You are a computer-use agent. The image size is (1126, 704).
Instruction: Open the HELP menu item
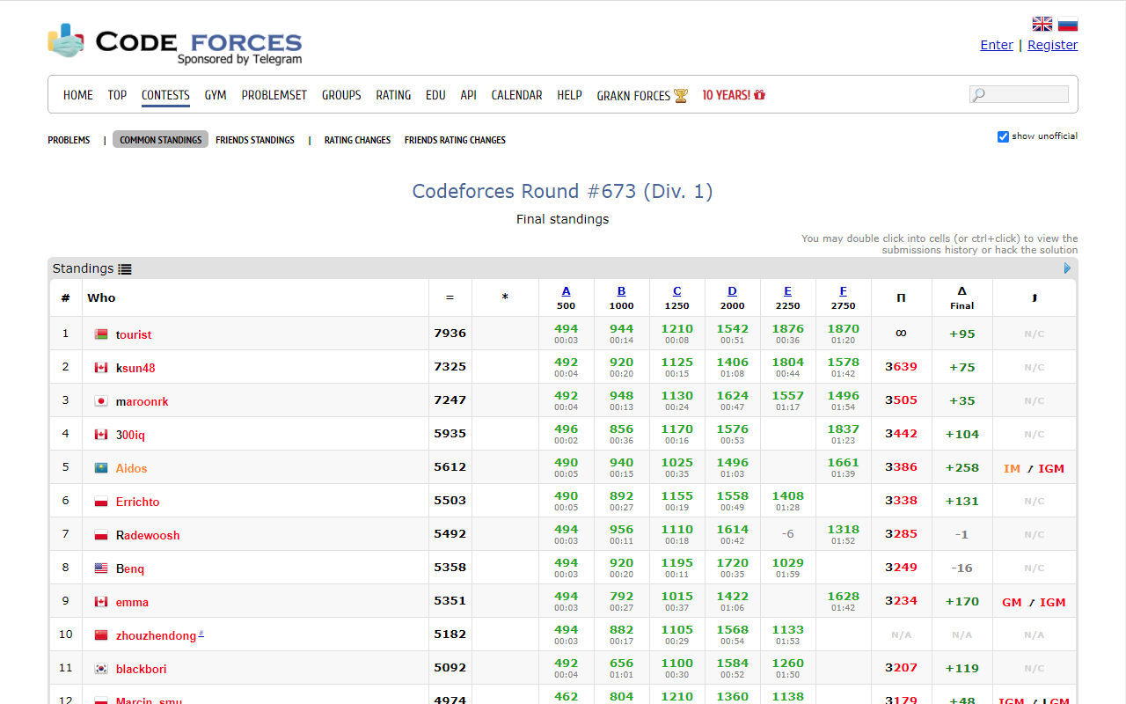(x=569, y=95)
